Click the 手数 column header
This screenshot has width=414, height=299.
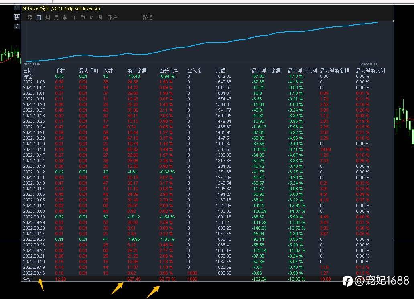pyautogui.click(x=60, y=71)
